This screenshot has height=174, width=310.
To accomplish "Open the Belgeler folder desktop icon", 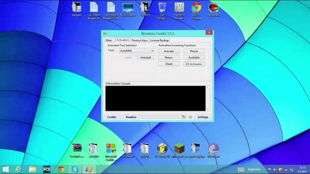I will coord(77,9).
